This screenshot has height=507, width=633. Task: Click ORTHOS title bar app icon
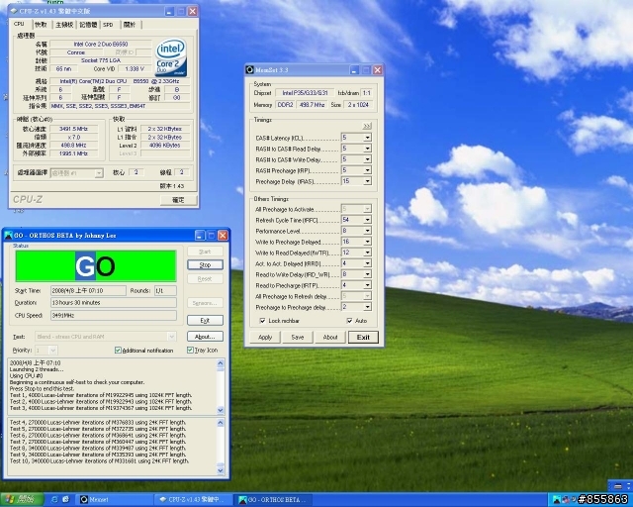click(x=8, y=236)
